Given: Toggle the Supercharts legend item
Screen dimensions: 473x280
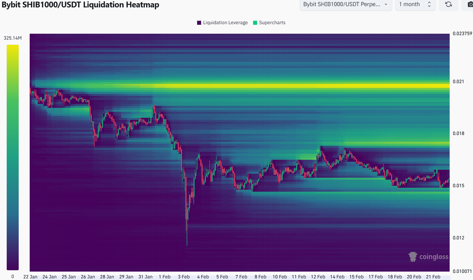Looking at the screenshot, I should pos(269,23).
